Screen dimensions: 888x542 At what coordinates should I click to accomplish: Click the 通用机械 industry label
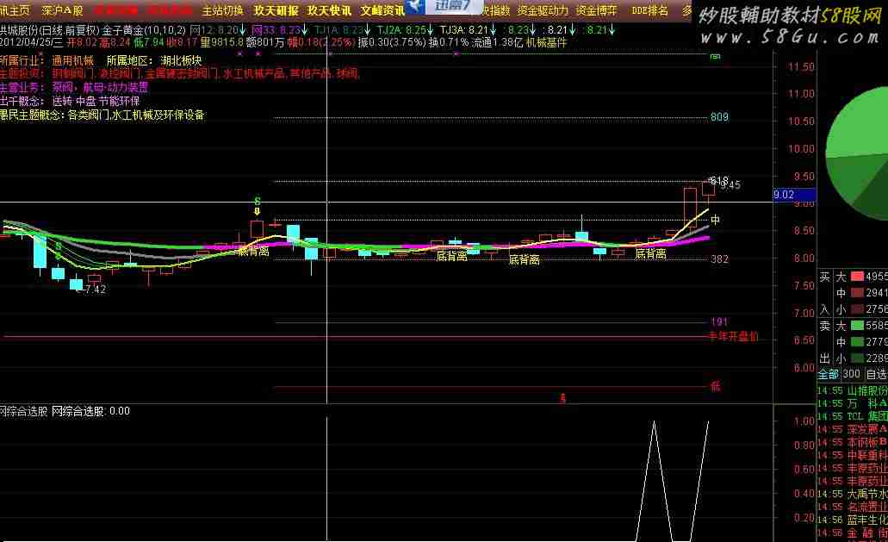(73, 60)
